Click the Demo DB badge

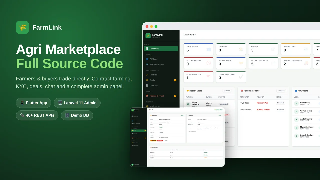77,115
